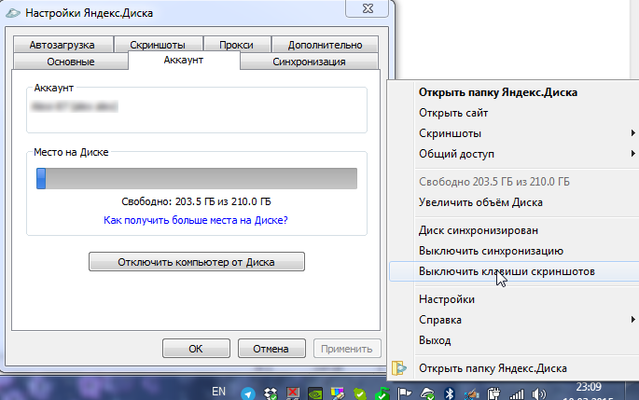Choose the Скриншоты context menu entry
639x400 pixels.
[514, 133]
